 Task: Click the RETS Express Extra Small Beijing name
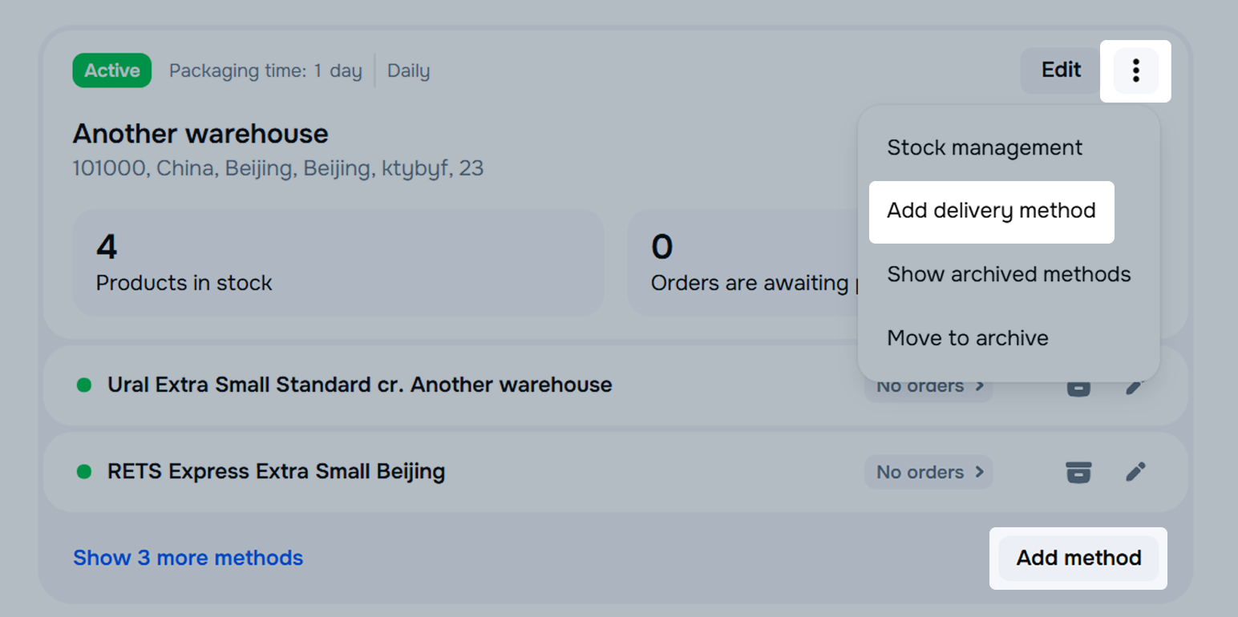click(x=276, y=471)
